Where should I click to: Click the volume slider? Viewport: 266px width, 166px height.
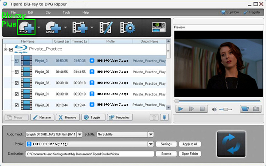point(226,109)
